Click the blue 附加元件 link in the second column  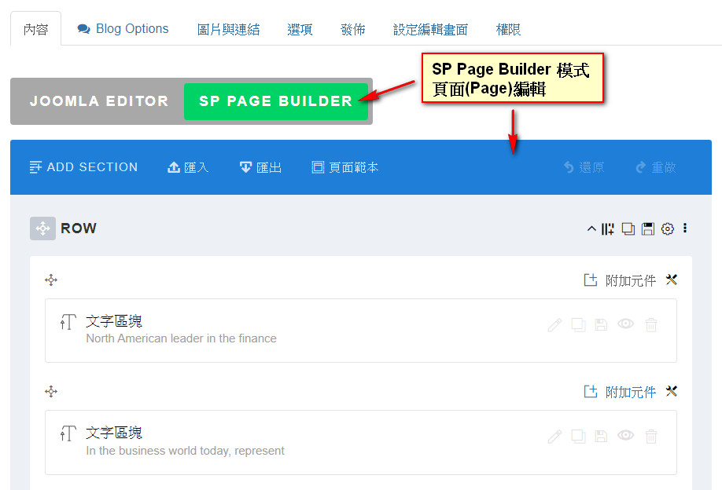(x=620, y=392)
